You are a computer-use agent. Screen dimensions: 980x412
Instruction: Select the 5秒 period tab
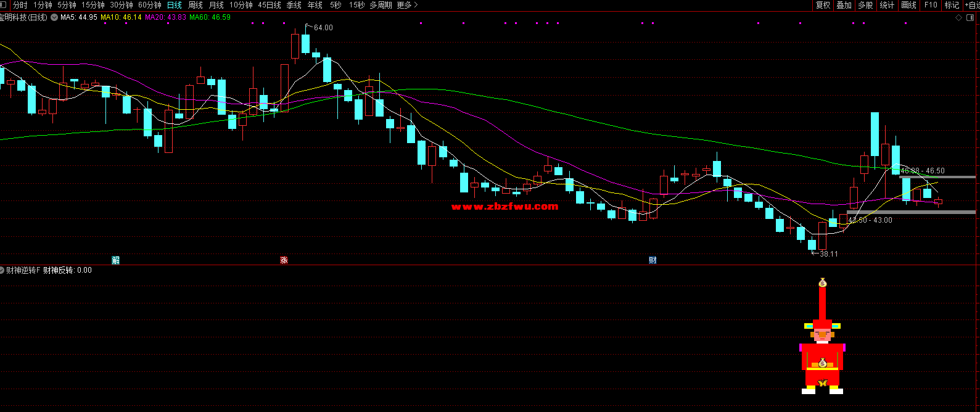(x=336, y=5)
